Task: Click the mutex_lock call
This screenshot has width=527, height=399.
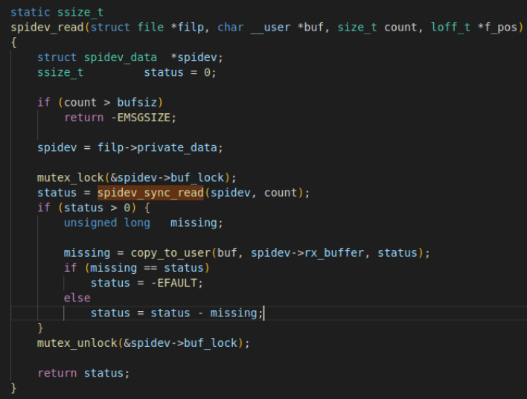Action: pyautogui.click(x=70, y=178)
